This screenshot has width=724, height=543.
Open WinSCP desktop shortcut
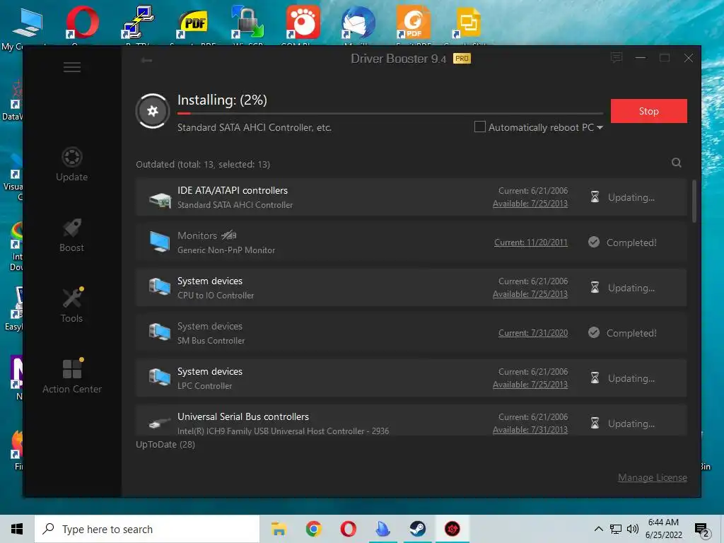(x=247, y=22)
